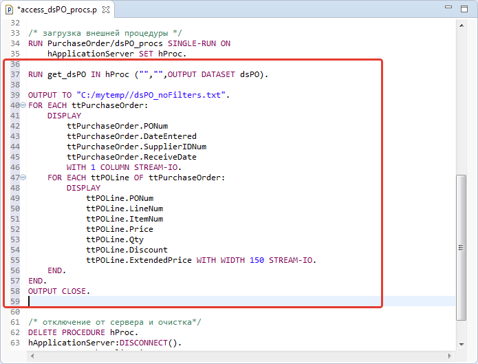478x364 pixels.
Task: Click "ttPOLine.Discount" field
Action: tap(127, 250)
